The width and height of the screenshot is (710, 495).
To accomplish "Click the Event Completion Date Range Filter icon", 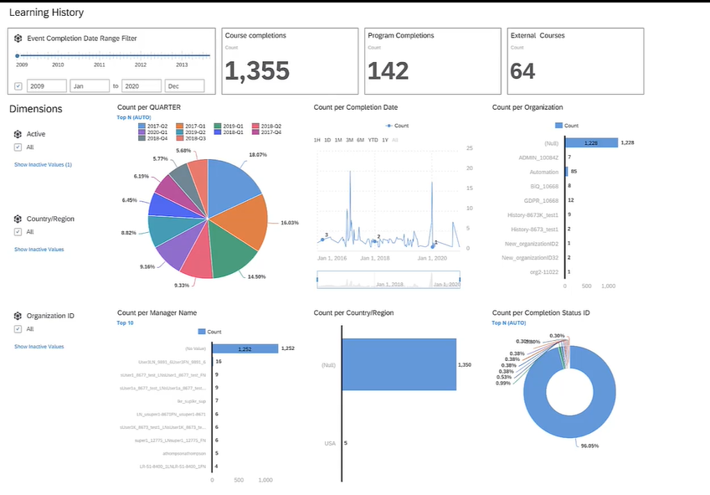I will 18,39.
